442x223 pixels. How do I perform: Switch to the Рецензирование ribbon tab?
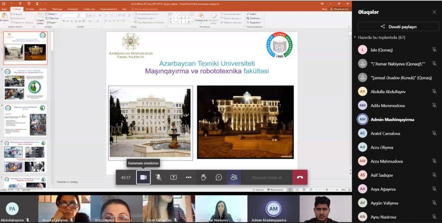[x=108, y=9]
